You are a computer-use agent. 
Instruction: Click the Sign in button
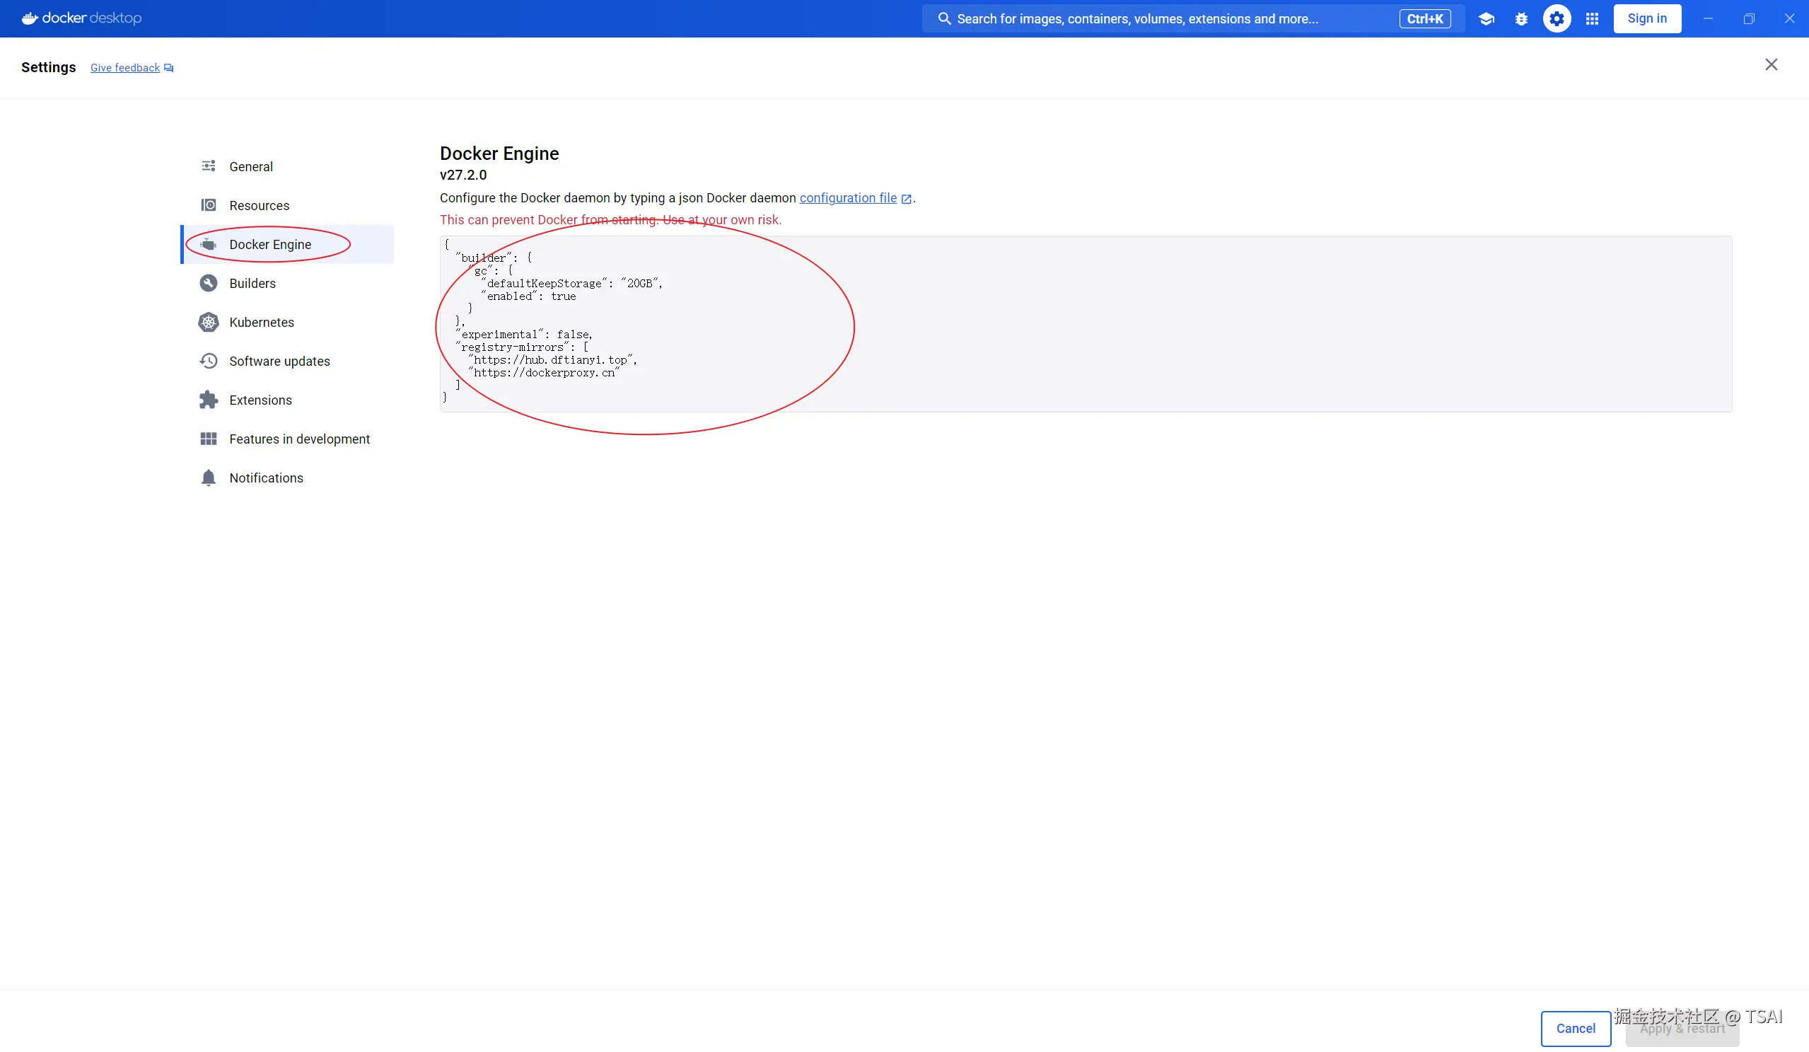pyautogui.click(x=1647, y=18)
